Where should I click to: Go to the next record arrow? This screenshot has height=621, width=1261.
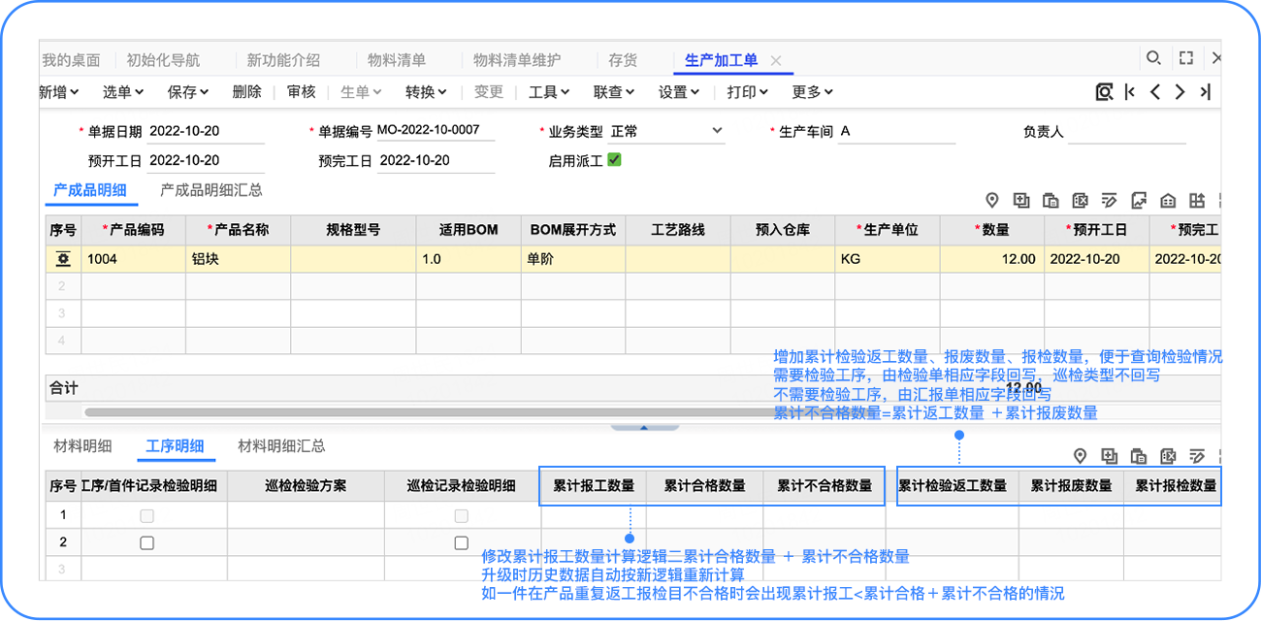(1180, 92)
